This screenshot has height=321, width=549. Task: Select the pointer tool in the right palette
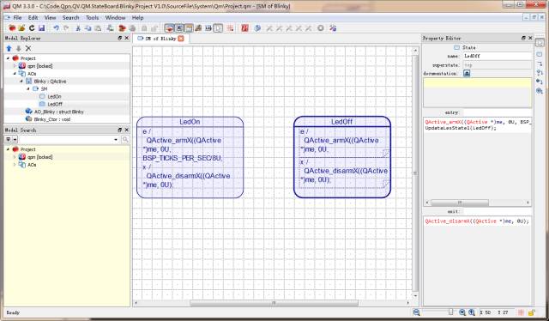pyautogui.click(x=540, y=43)
